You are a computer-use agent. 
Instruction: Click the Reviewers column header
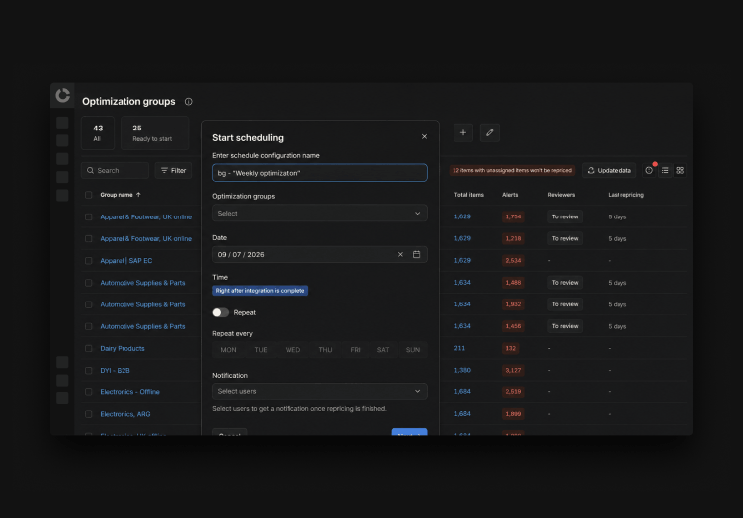[x=561, y=195]
